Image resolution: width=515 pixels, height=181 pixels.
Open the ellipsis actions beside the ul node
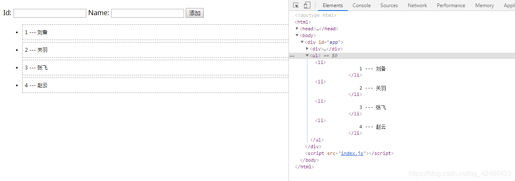pos(292,56)
